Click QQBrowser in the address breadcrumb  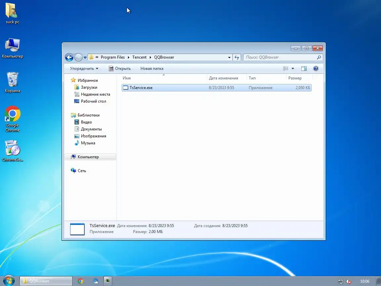click(164, 57)
